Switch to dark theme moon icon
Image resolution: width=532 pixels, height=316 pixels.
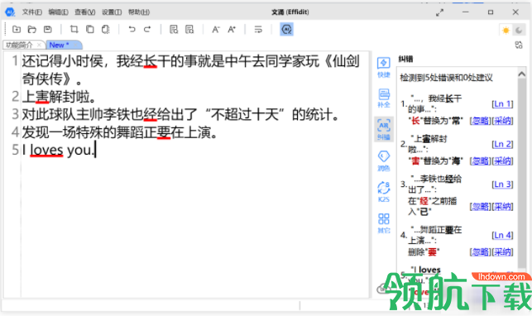tap(519, 30)
